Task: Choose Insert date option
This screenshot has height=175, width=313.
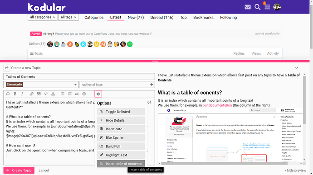Action: [121, 129]
